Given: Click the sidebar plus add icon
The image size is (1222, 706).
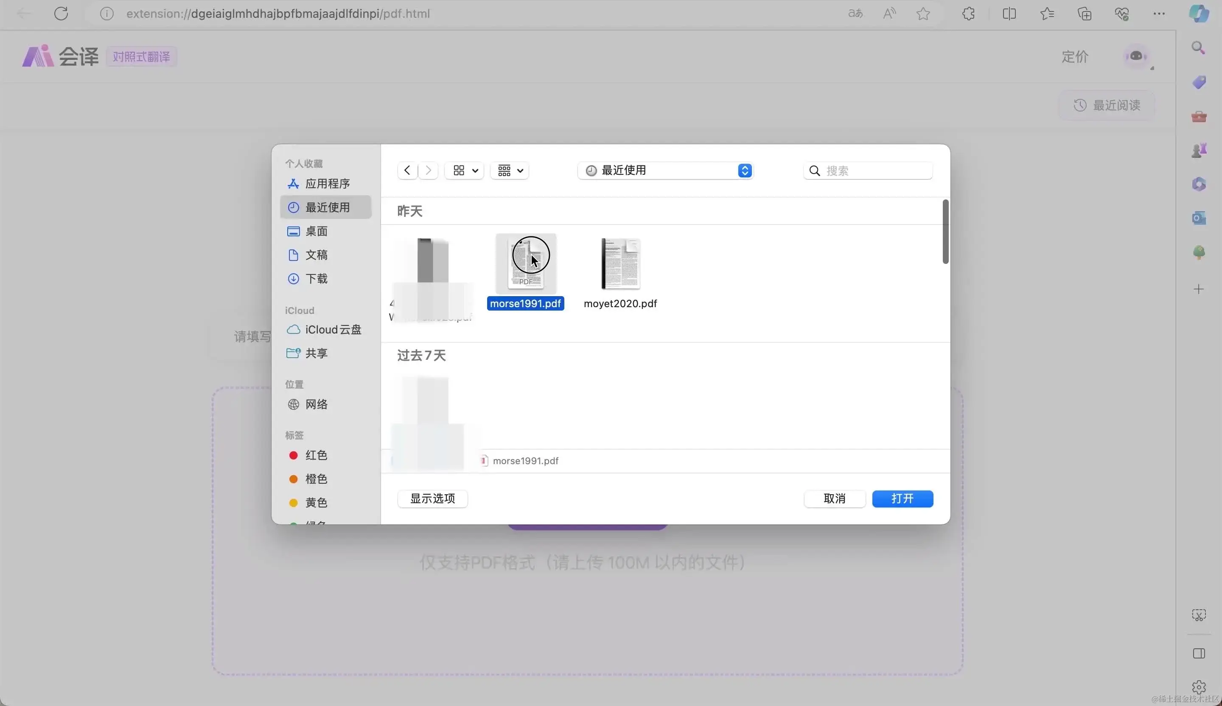Looking at the screenshot, I should pyautogui.click(x=1199, y=289).
